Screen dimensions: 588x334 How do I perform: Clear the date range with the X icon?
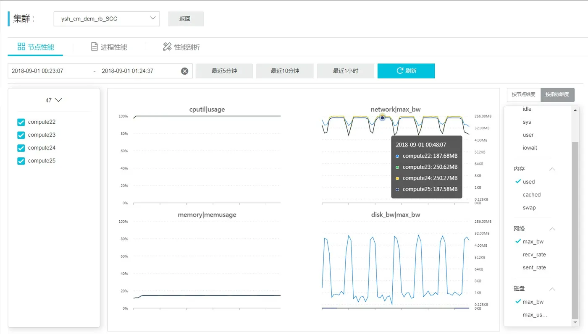[x=184, y=71]
